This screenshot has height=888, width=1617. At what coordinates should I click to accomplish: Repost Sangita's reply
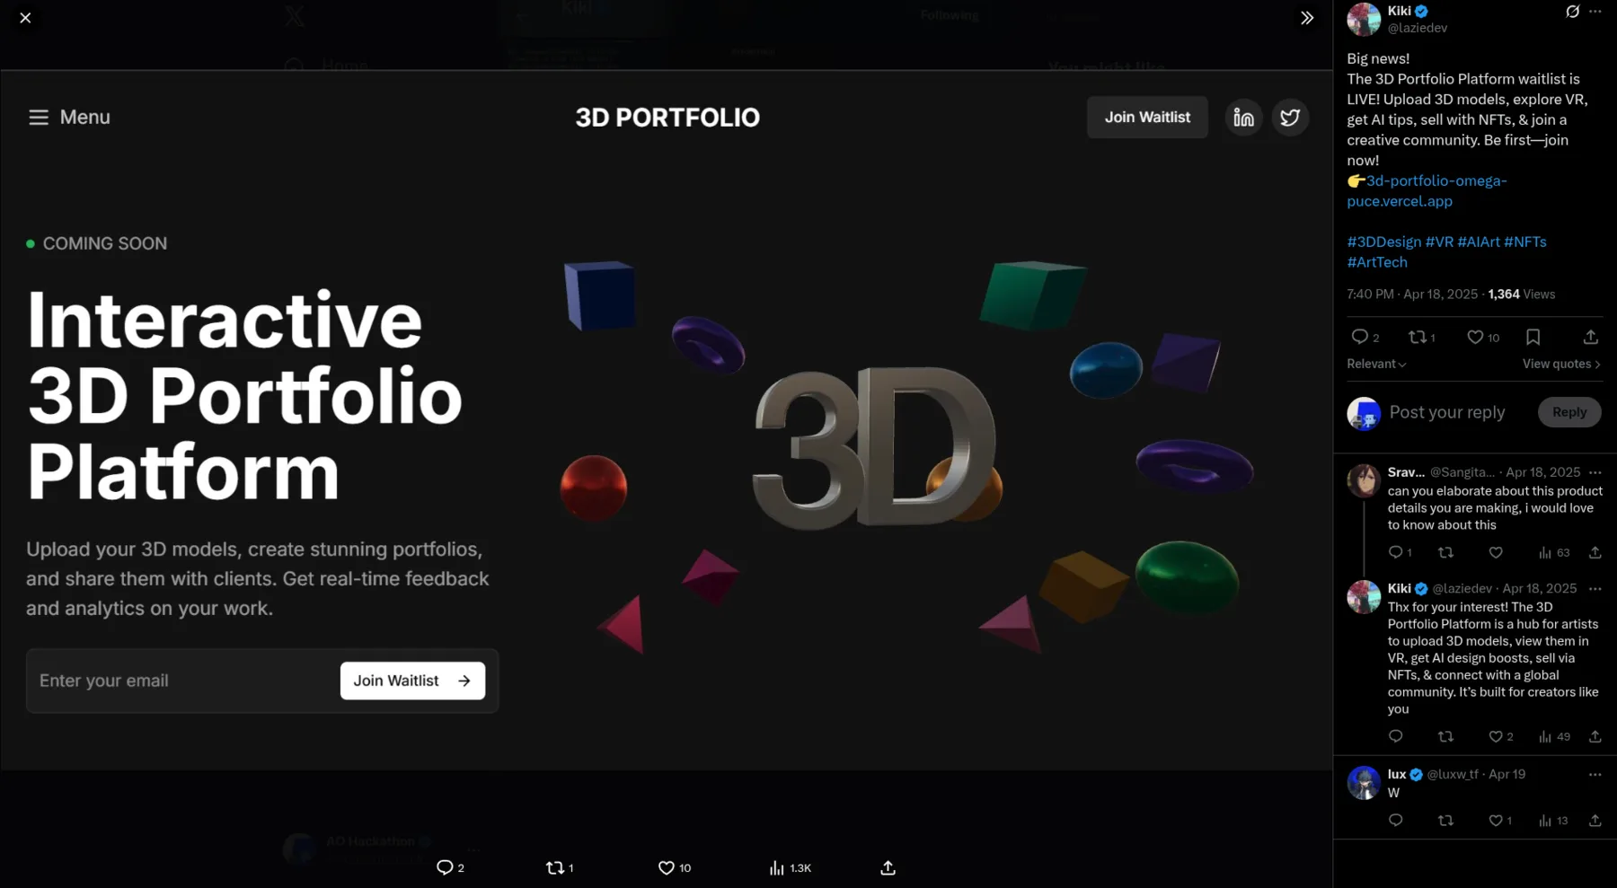click(x=1445, y=552)
